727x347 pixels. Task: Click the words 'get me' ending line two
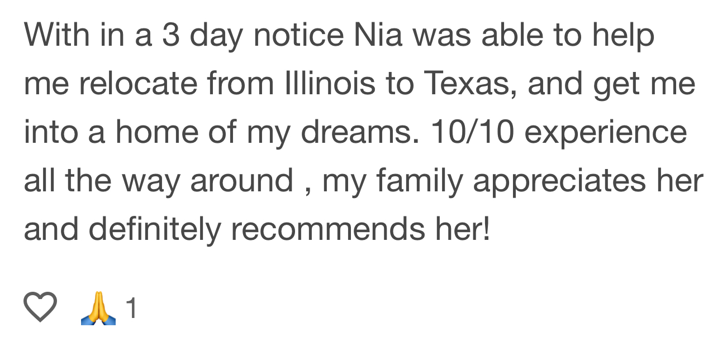[644, 84]
